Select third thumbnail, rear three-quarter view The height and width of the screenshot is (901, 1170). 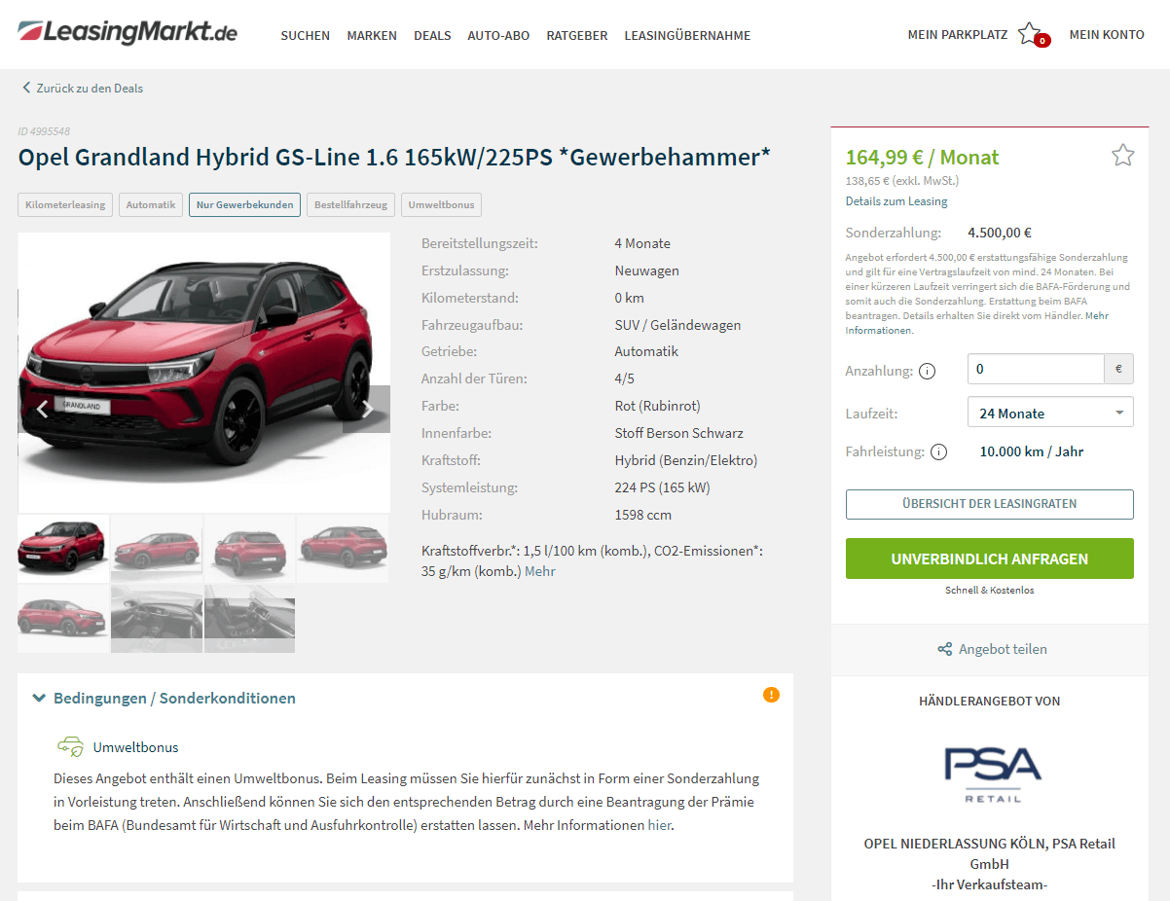(x=249, y=549)
